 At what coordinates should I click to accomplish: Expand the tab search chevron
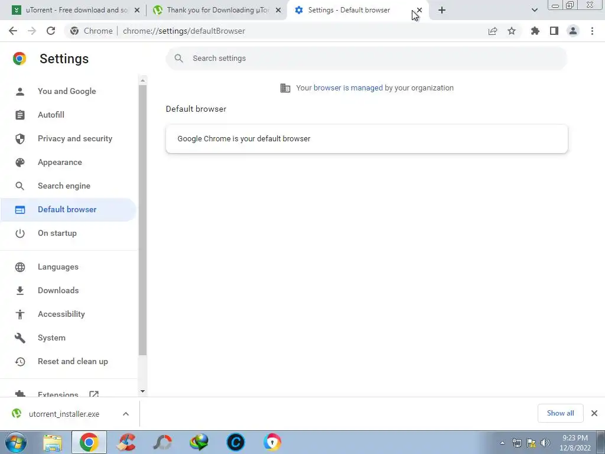[x=534, y=11]
